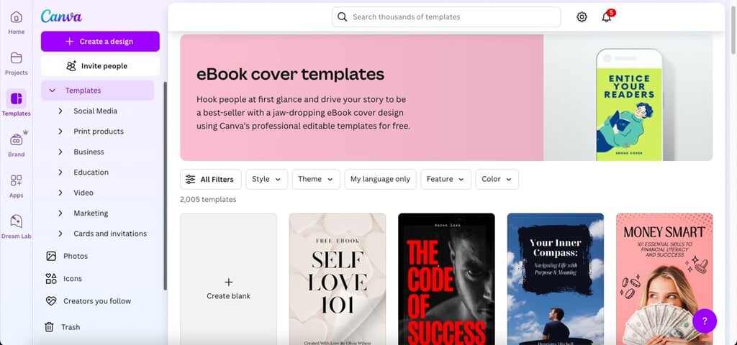Toggle the My language only filter
This screenshot has height=345, width=737.
[x=380, y=179]
